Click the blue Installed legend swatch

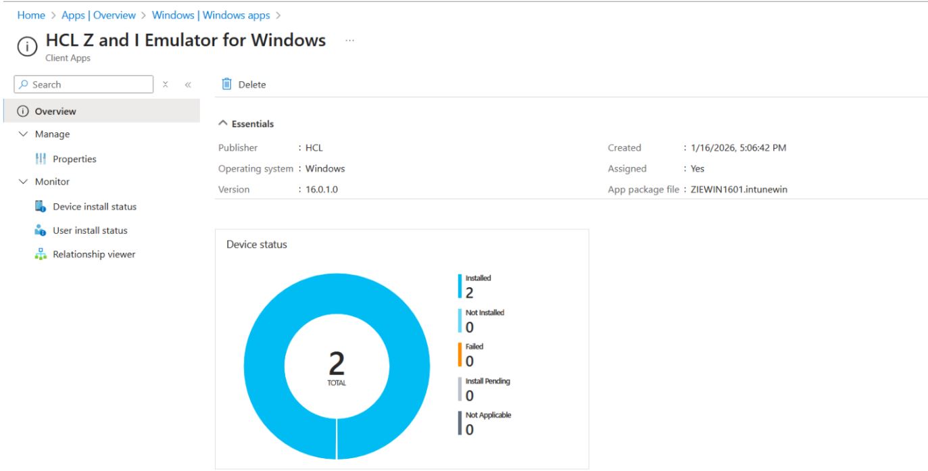(460, 286)
